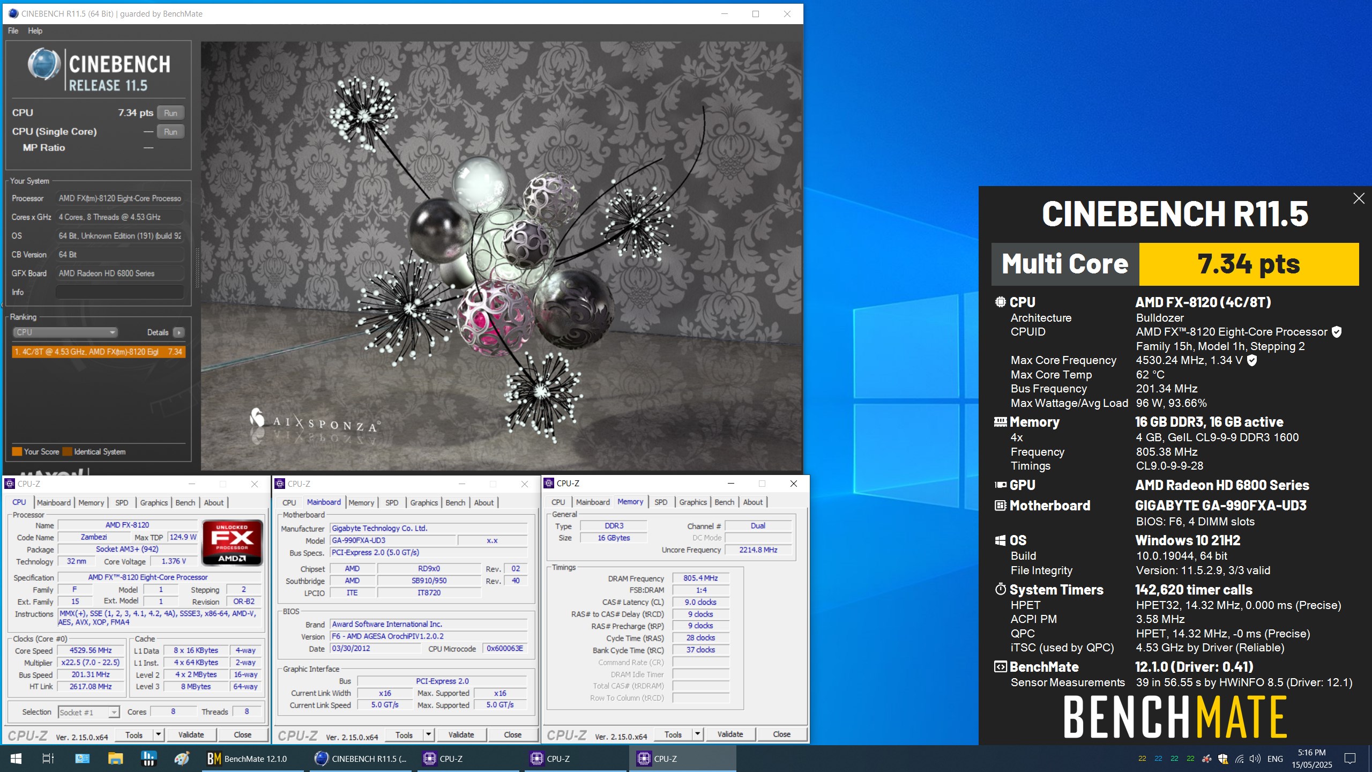Open the Help menu in Cinebench
This screenshot has height=772, width=1372.
[35, 31]
